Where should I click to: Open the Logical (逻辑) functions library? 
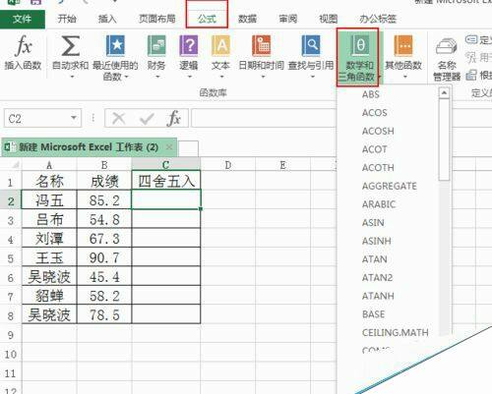(189, 57)
